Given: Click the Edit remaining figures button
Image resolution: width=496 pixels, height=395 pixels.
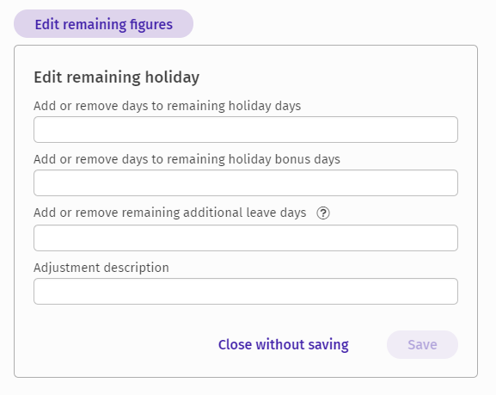Looking at the screenshot, I should [x=103, y=24].
